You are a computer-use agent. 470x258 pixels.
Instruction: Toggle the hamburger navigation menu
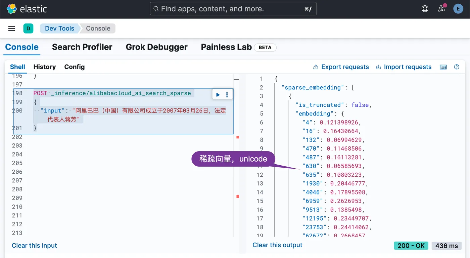pos(12,28)
